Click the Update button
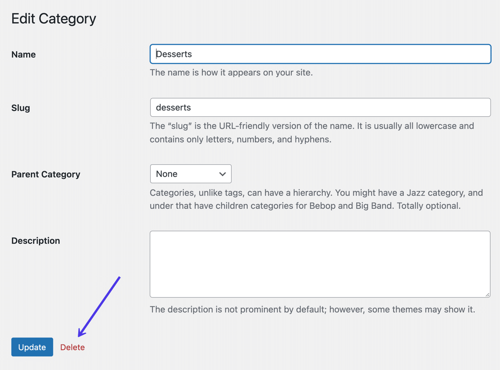The width and height of the screenshot is (500, 370). [32, 347]
